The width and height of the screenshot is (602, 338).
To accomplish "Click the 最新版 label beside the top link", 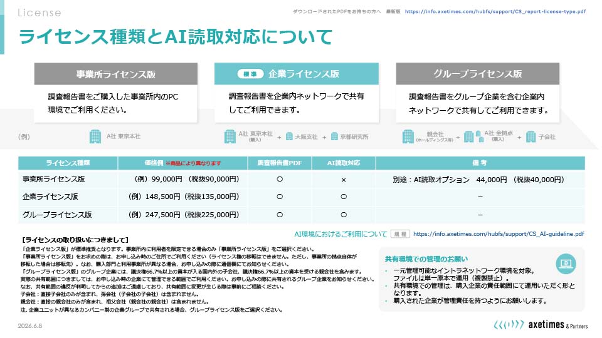I will click(x=393, y=11).
